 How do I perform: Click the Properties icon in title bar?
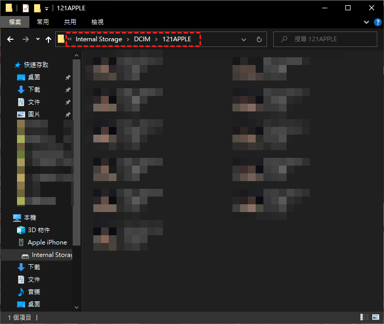tap(25, 8)
